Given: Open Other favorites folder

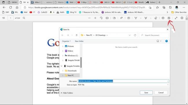Looking at the screenshot, I should pos(179,12).
